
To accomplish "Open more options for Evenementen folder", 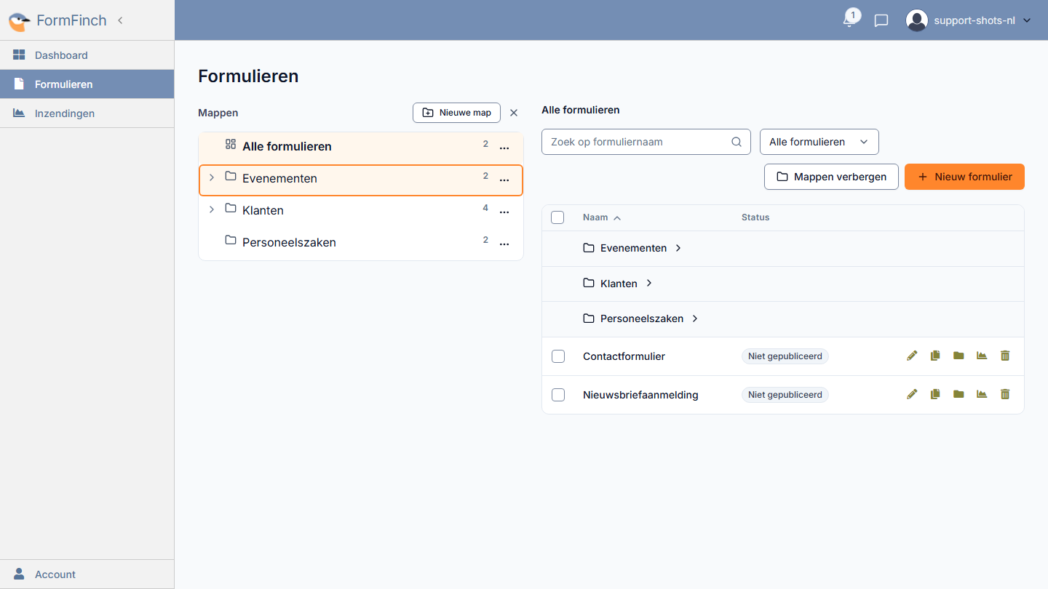I will (x=504, y=180).
